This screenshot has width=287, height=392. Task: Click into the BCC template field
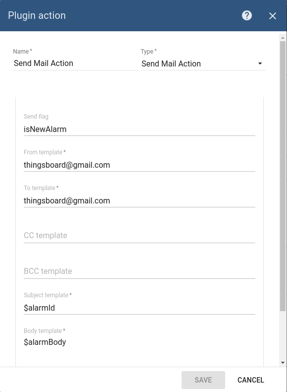point(140,271)
